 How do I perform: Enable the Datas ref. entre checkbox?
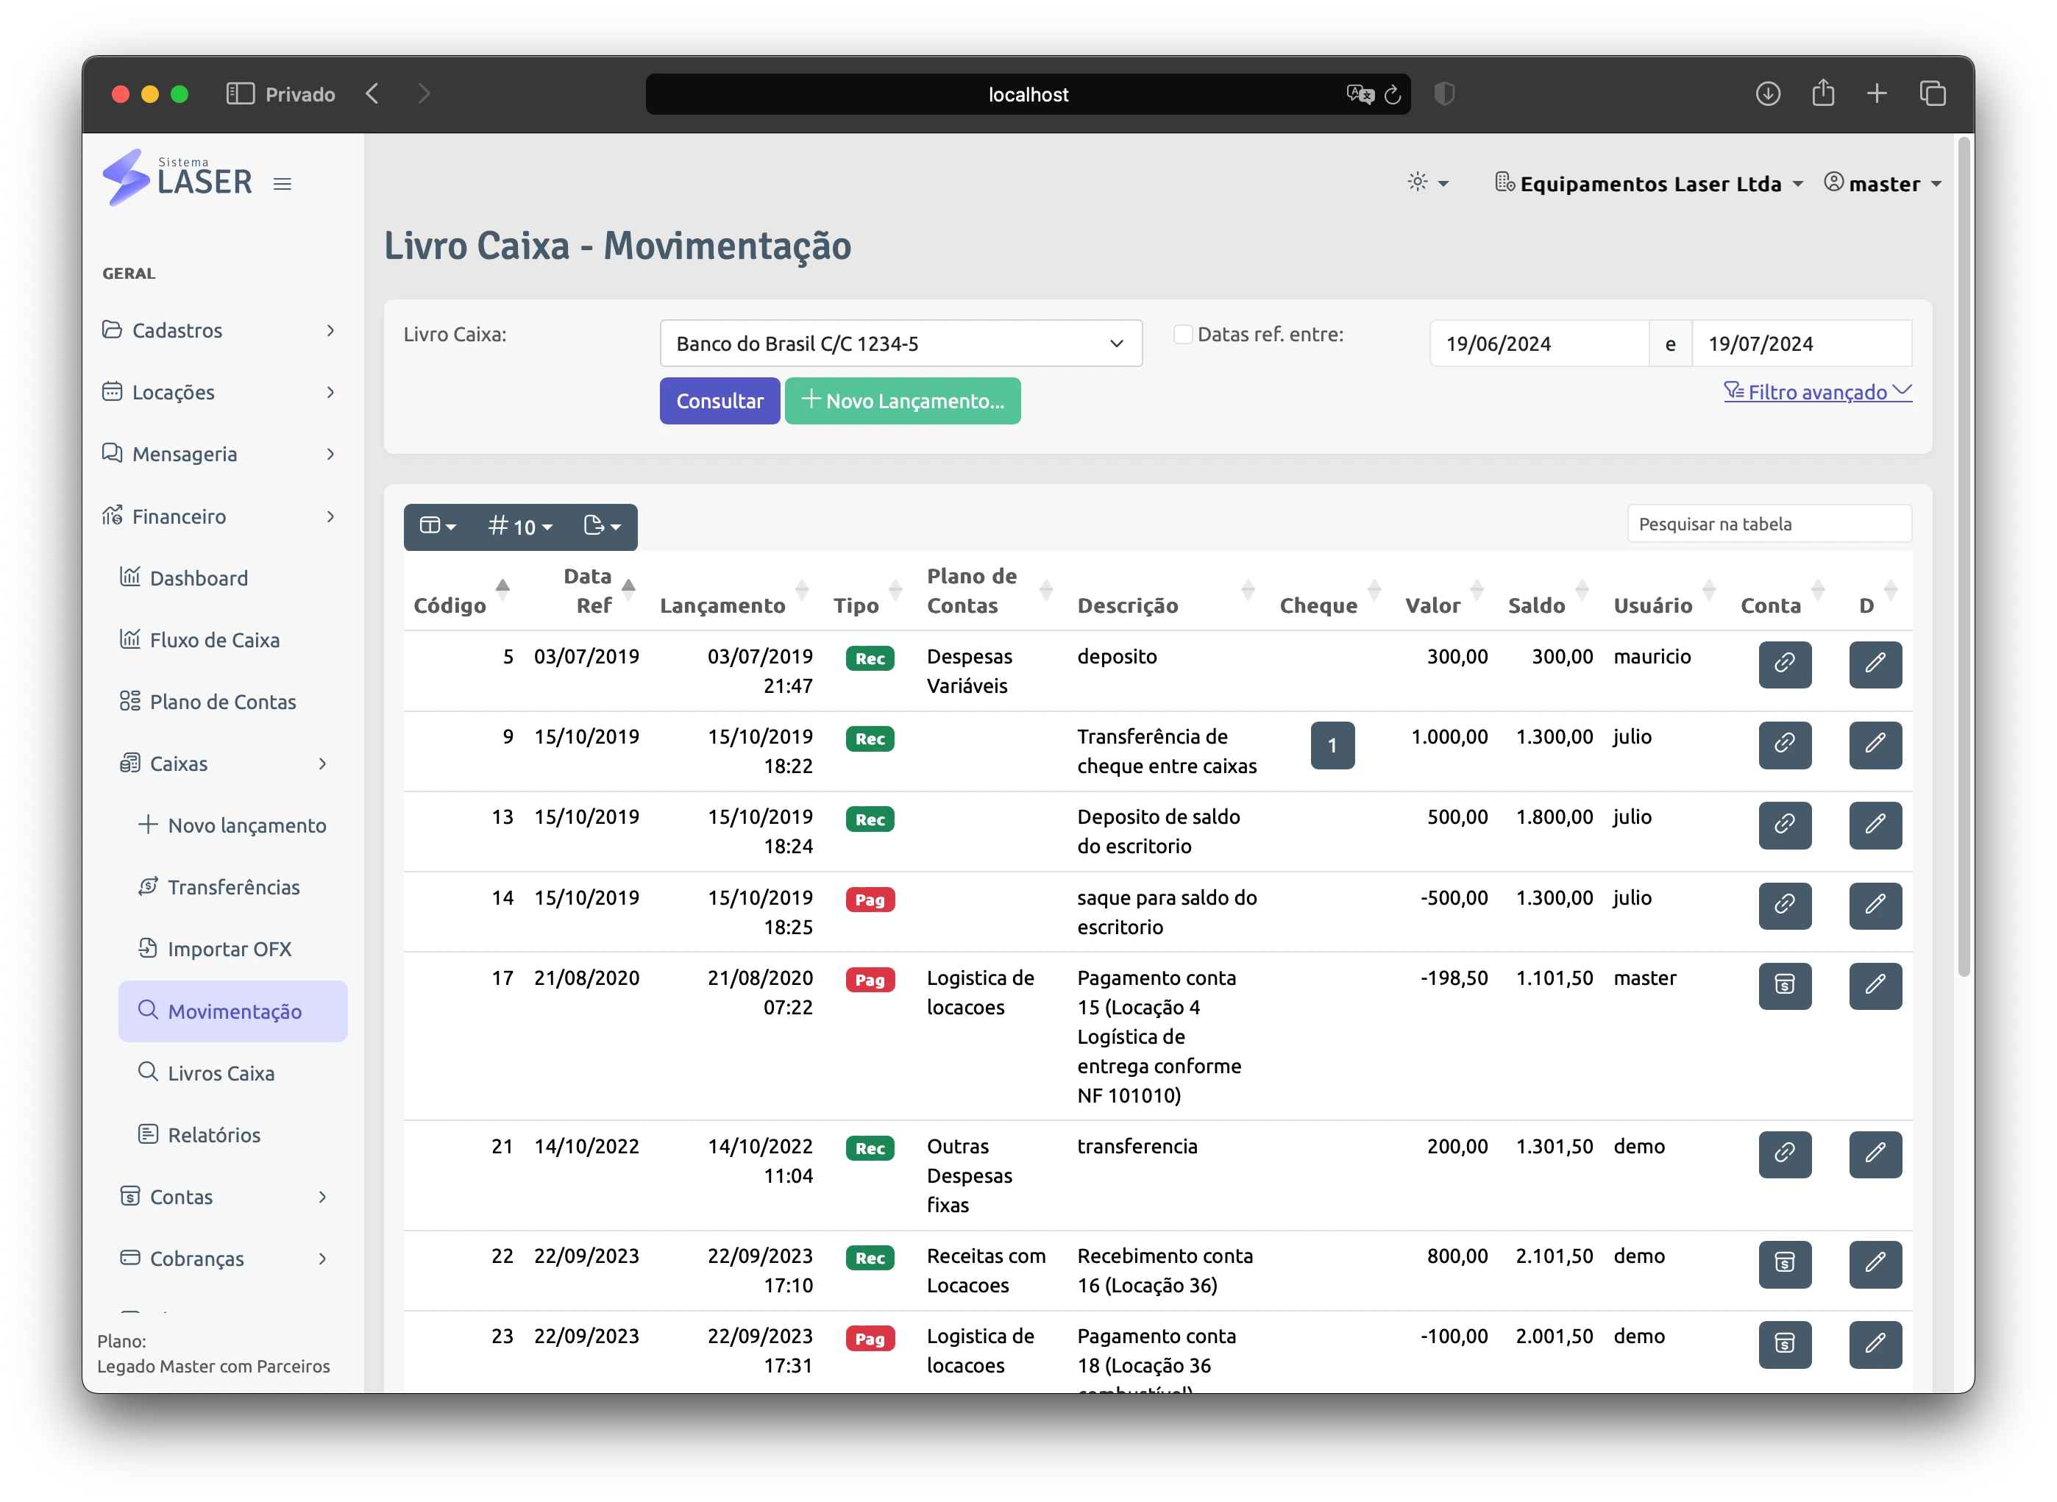click(1182, 335)
